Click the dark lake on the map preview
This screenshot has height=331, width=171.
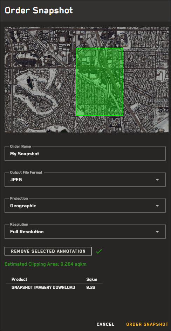[x=31, y=83]
